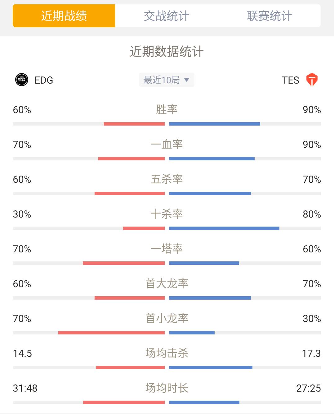The height and width of the screenshot is (414, 334).
Task: Click the blue TES 一塔率 bar
Action: coord(204,263)
